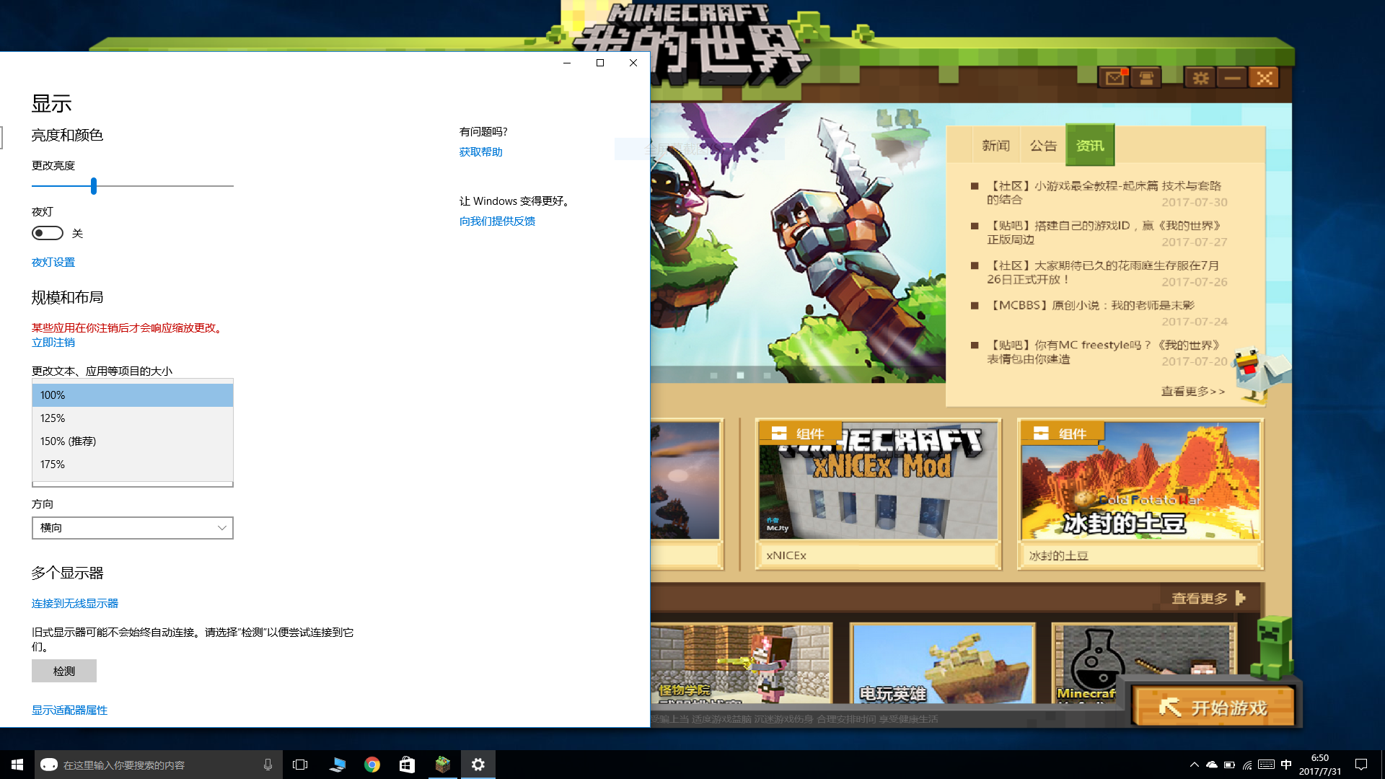Switch to Minecraft launcher taskbar icon

[442, 765]
